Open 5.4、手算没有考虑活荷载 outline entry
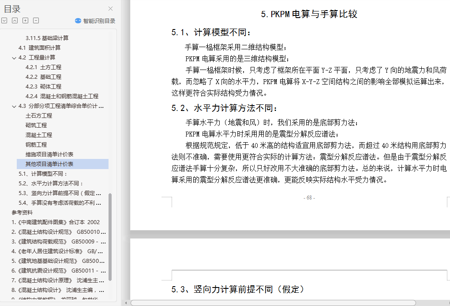The height and width of the screenshot is (306, 450). tap(60, 203)
